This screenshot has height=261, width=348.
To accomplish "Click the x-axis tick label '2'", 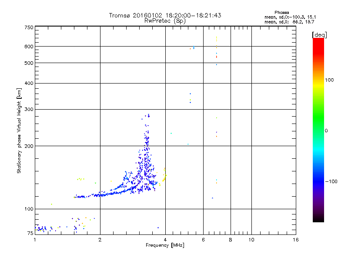I will 100,240.
